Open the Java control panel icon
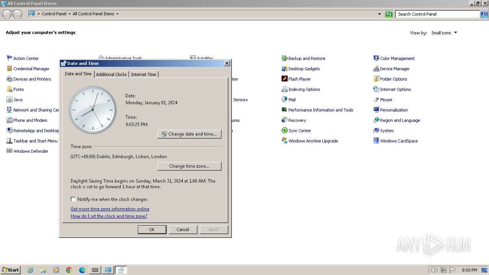 coord(10,100)
